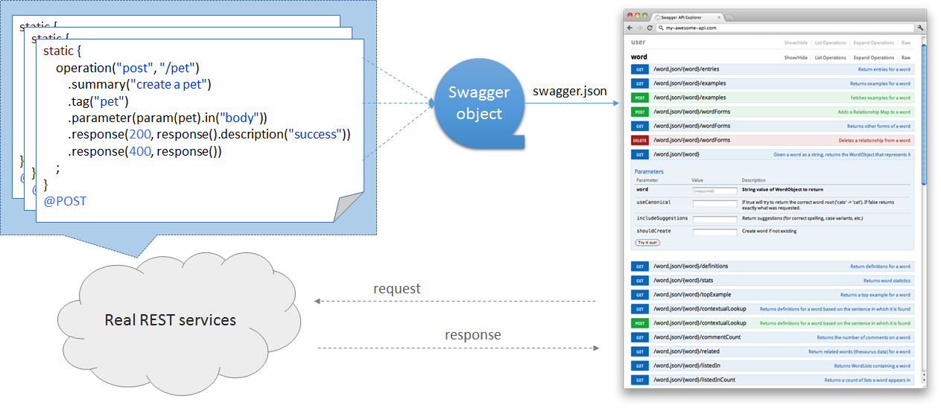Open the browser wrench settings icon

coord(922,28)
